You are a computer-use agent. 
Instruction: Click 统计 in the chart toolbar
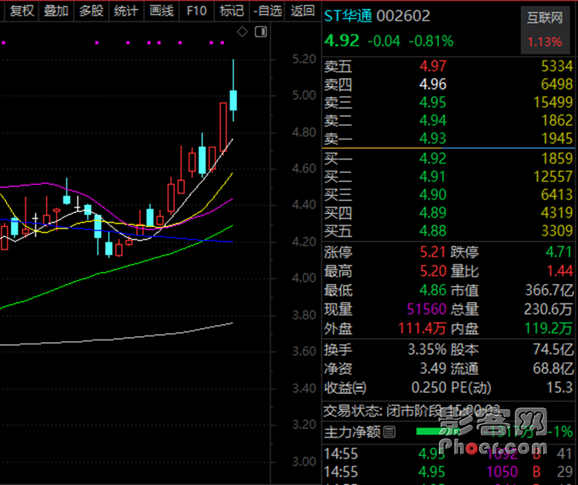click(126, 11)
